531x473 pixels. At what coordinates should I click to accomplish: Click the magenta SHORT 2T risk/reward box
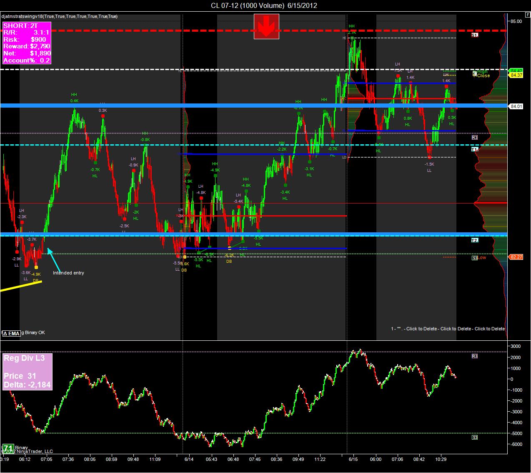pos(27,43)
